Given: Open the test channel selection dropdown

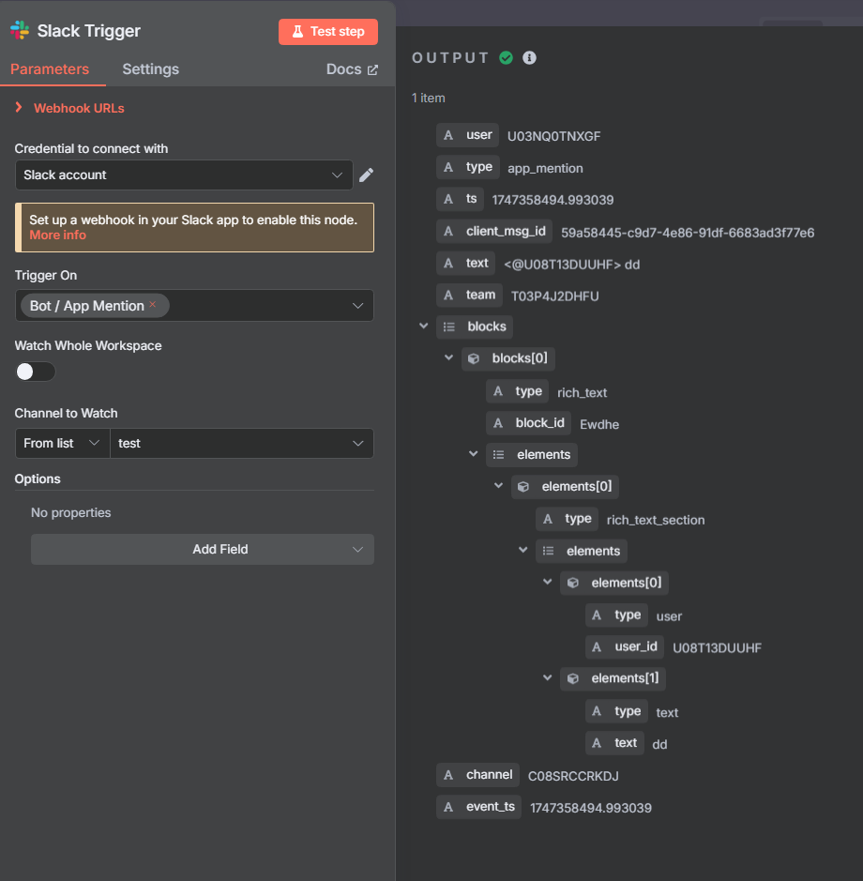Looking at the screenshot, I should coord(242,443).
